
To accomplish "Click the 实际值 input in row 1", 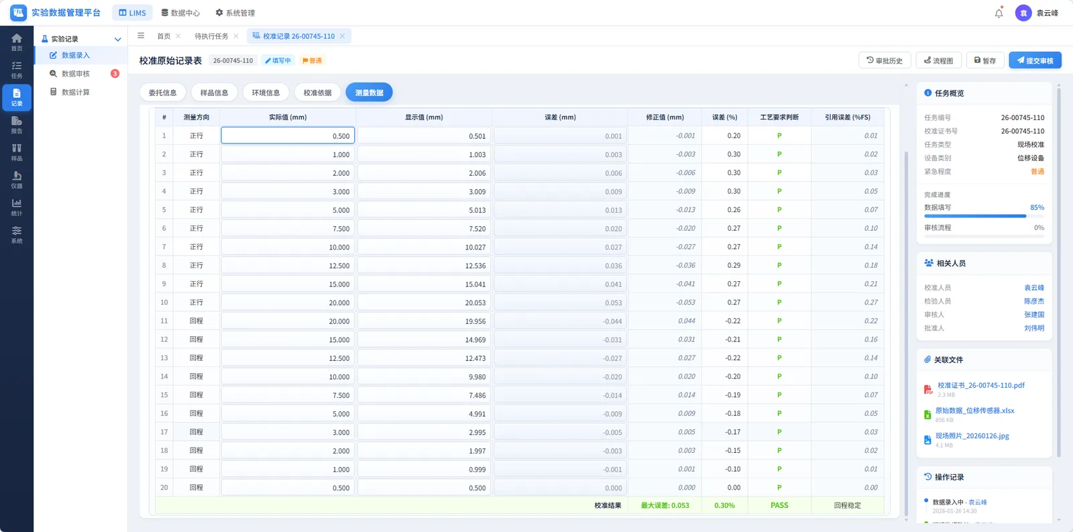I will (x=288, y=136).
